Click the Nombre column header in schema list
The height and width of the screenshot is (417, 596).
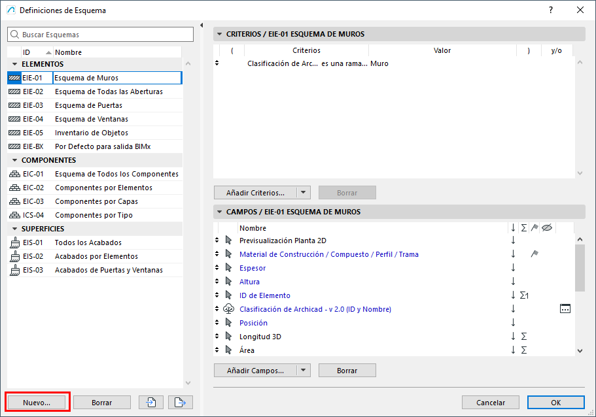point(117,52)
